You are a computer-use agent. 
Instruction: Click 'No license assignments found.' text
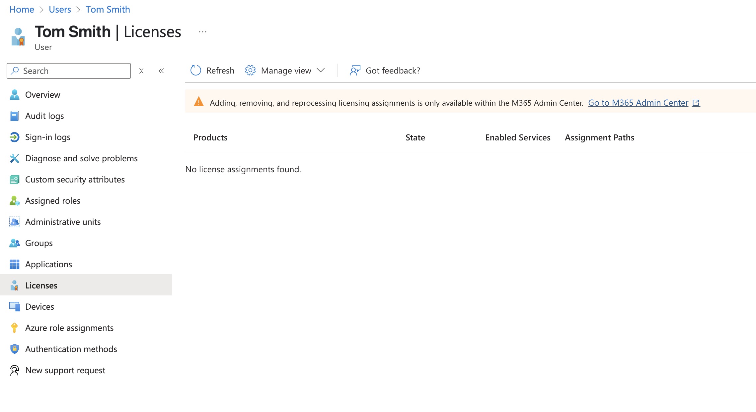[243, 169]
